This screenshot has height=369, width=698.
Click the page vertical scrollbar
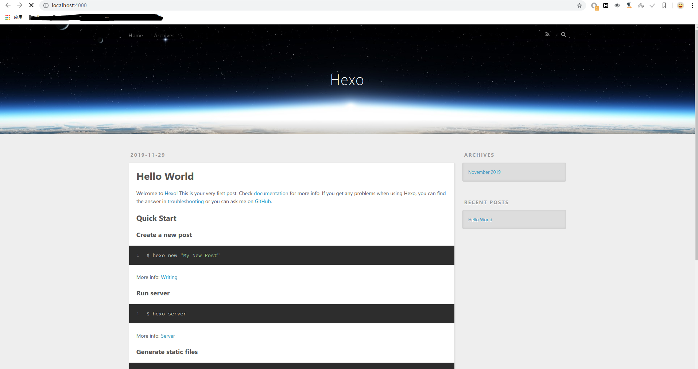click(x=696, y=146)
